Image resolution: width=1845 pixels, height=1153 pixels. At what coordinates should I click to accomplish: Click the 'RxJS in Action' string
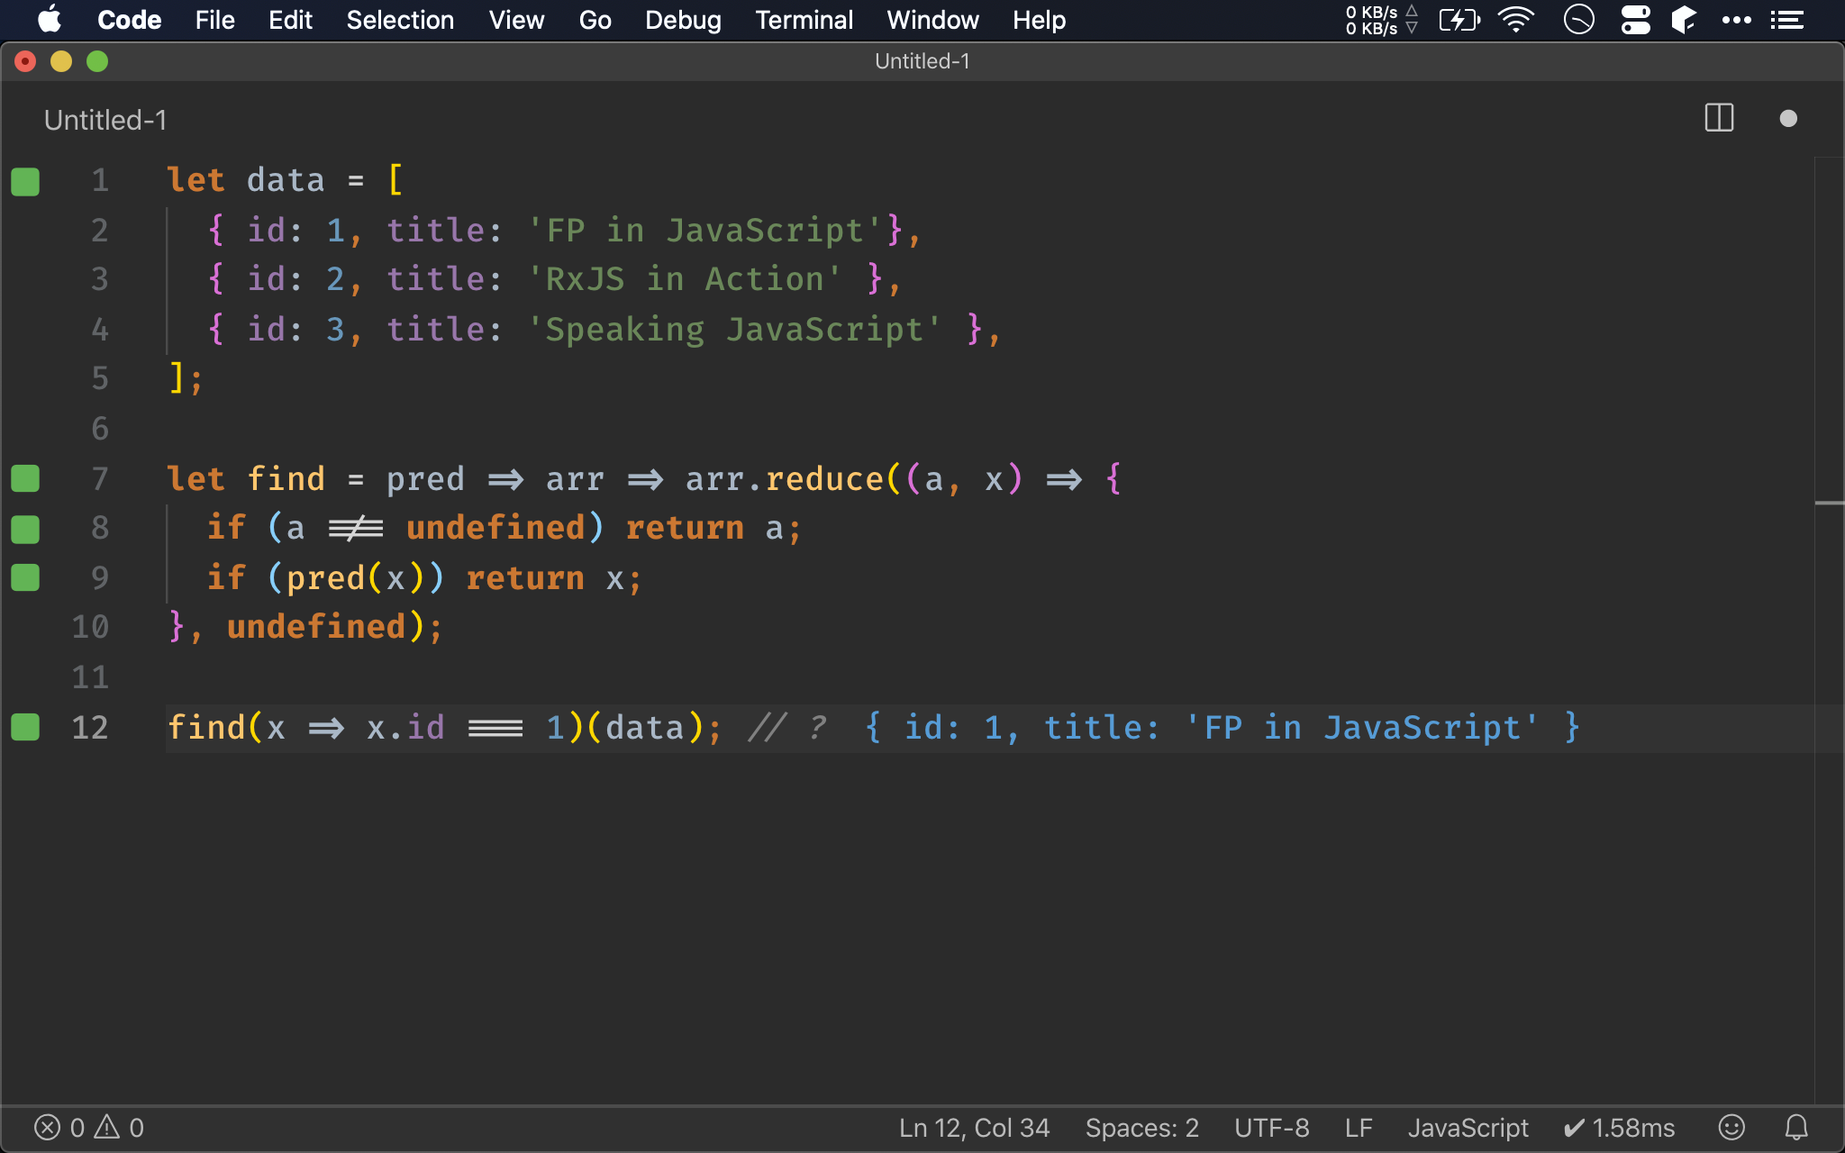tap(685, 279)
